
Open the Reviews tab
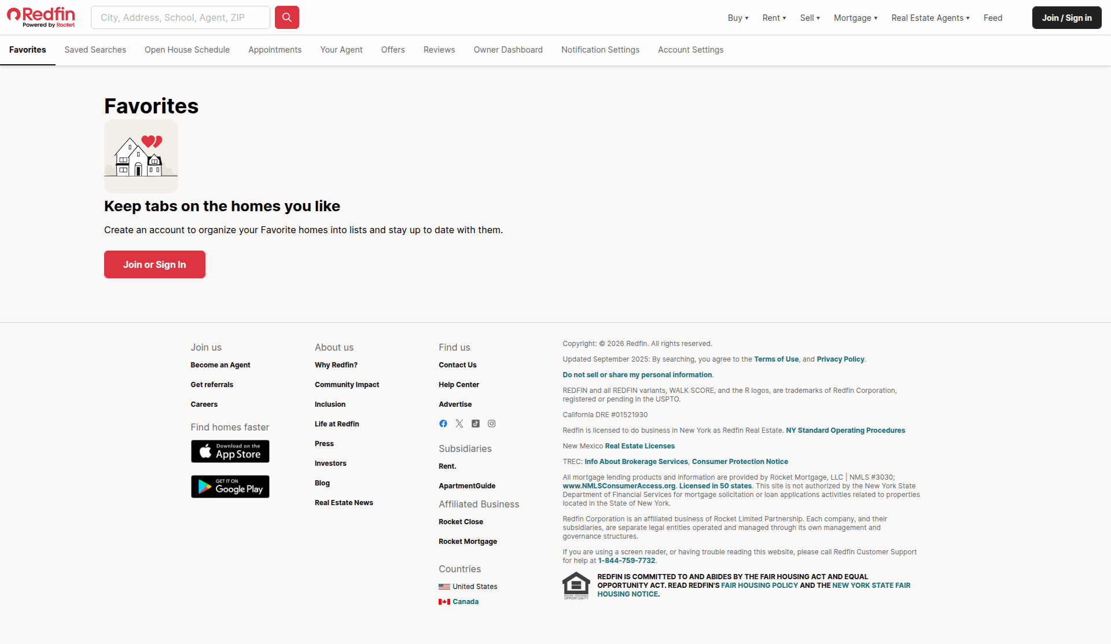[x=439, y=50]
